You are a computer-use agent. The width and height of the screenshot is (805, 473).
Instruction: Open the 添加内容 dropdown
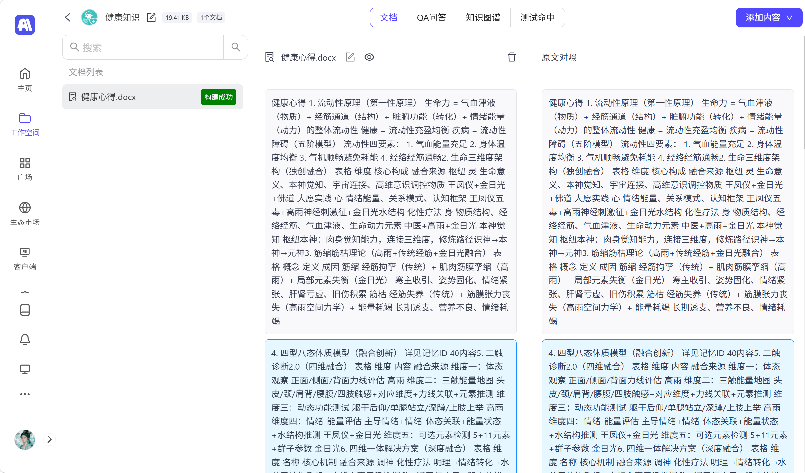769,17
